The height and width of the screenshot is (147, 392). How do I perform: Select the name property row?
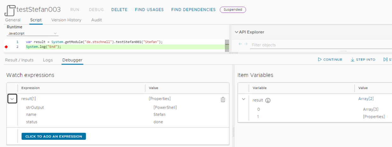click(x=118, y=115)
